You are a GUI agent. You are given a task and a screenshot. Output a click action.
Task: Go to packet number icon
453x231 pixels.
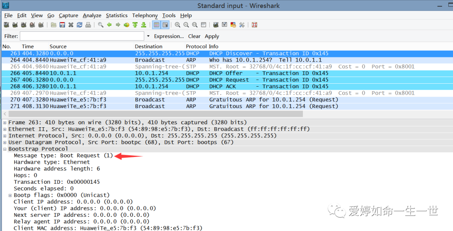coord(127,25)
